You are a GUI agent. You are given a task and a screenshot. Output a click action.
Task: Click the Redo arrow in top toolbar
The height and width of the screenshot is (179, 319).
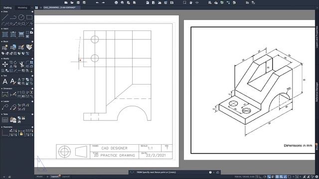(x=103, y=2)
